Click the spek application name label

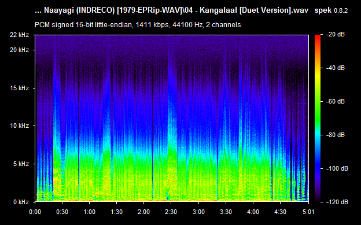[323, 10]
